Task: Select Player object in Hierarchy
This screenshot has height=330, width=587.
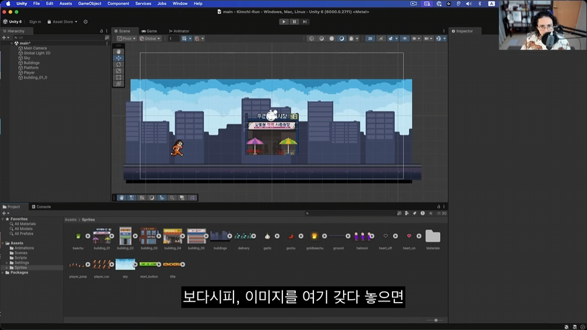Action: click(x=29, y=73)
